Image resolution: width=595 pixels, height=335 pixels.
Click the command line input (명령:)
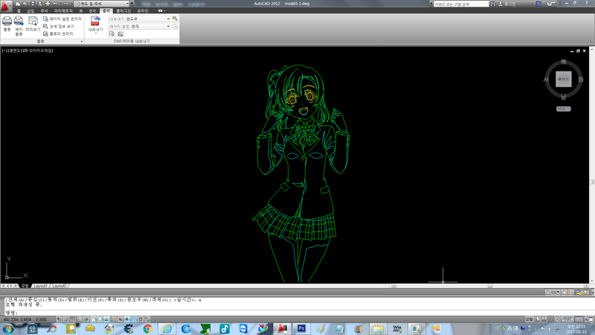click(296, 313)
